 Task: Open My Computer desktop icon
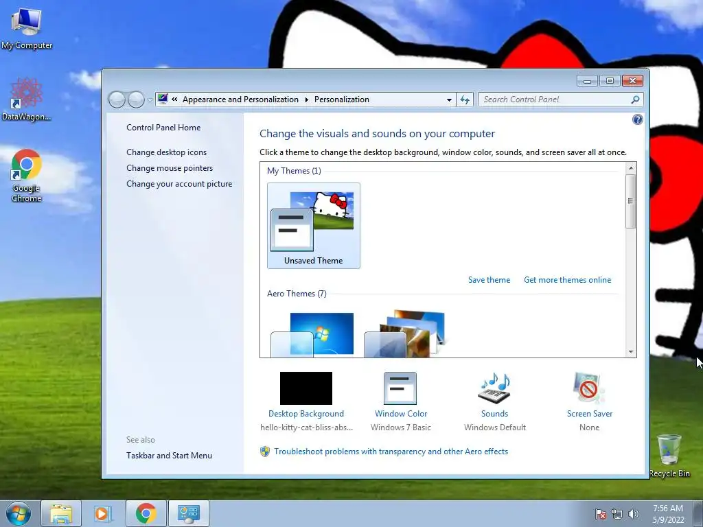(27, 27)
